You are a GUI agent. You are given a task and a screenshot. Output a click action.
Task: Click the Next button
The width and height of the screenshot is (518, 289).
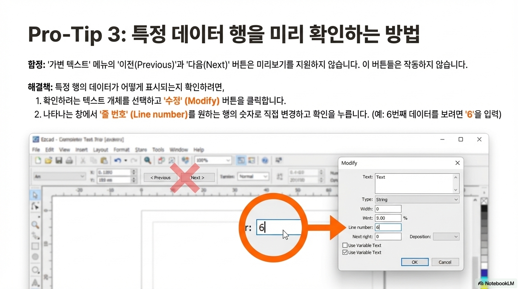(198, 178)
